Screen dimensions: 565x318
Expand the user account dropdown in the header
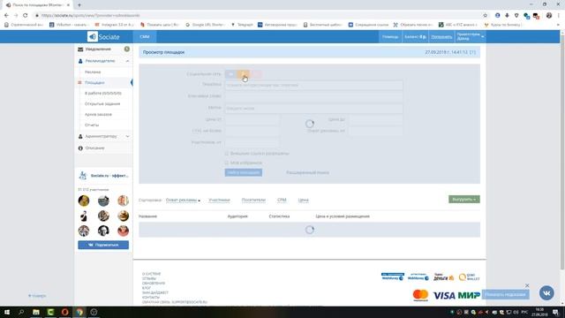tap(470, 36)
